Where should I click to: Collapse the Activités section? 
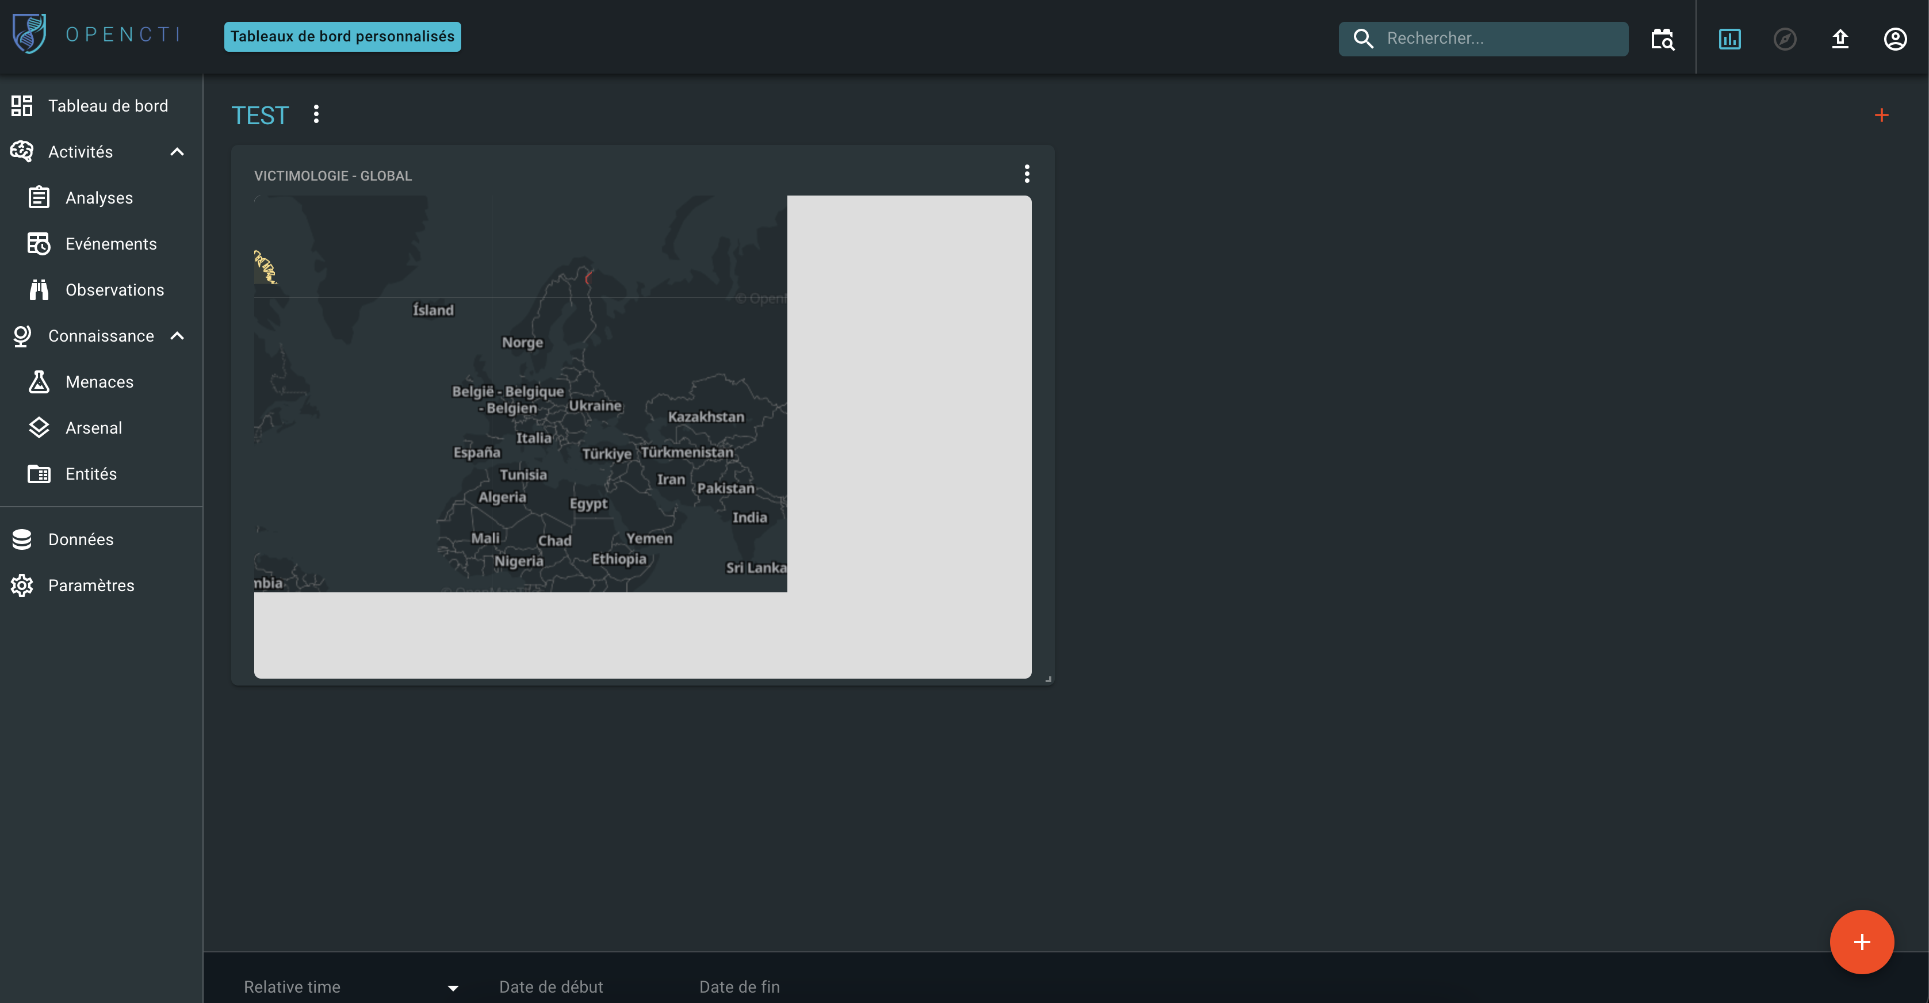(x=177, y=152)
